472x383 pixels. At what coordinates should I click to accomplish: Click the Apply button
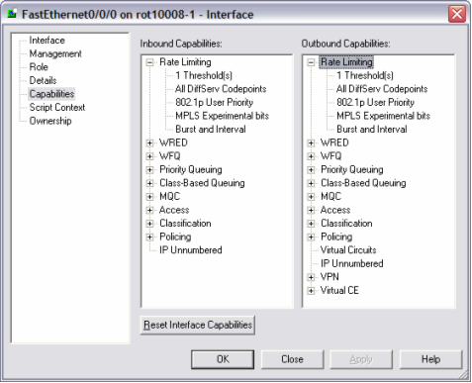pos(361,359)
